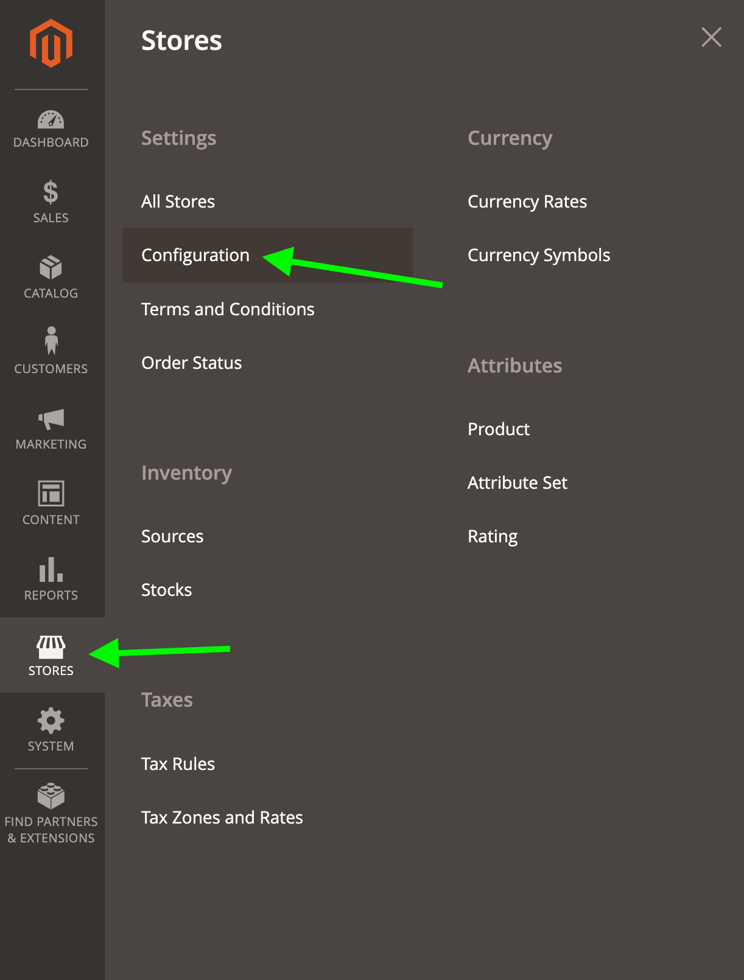The height and width of the screenshot is (980, 744).
Task: Open All Stores settings
Action: tap(178, 201)
